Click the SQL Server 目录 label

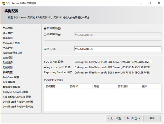[x=54, y=62]
